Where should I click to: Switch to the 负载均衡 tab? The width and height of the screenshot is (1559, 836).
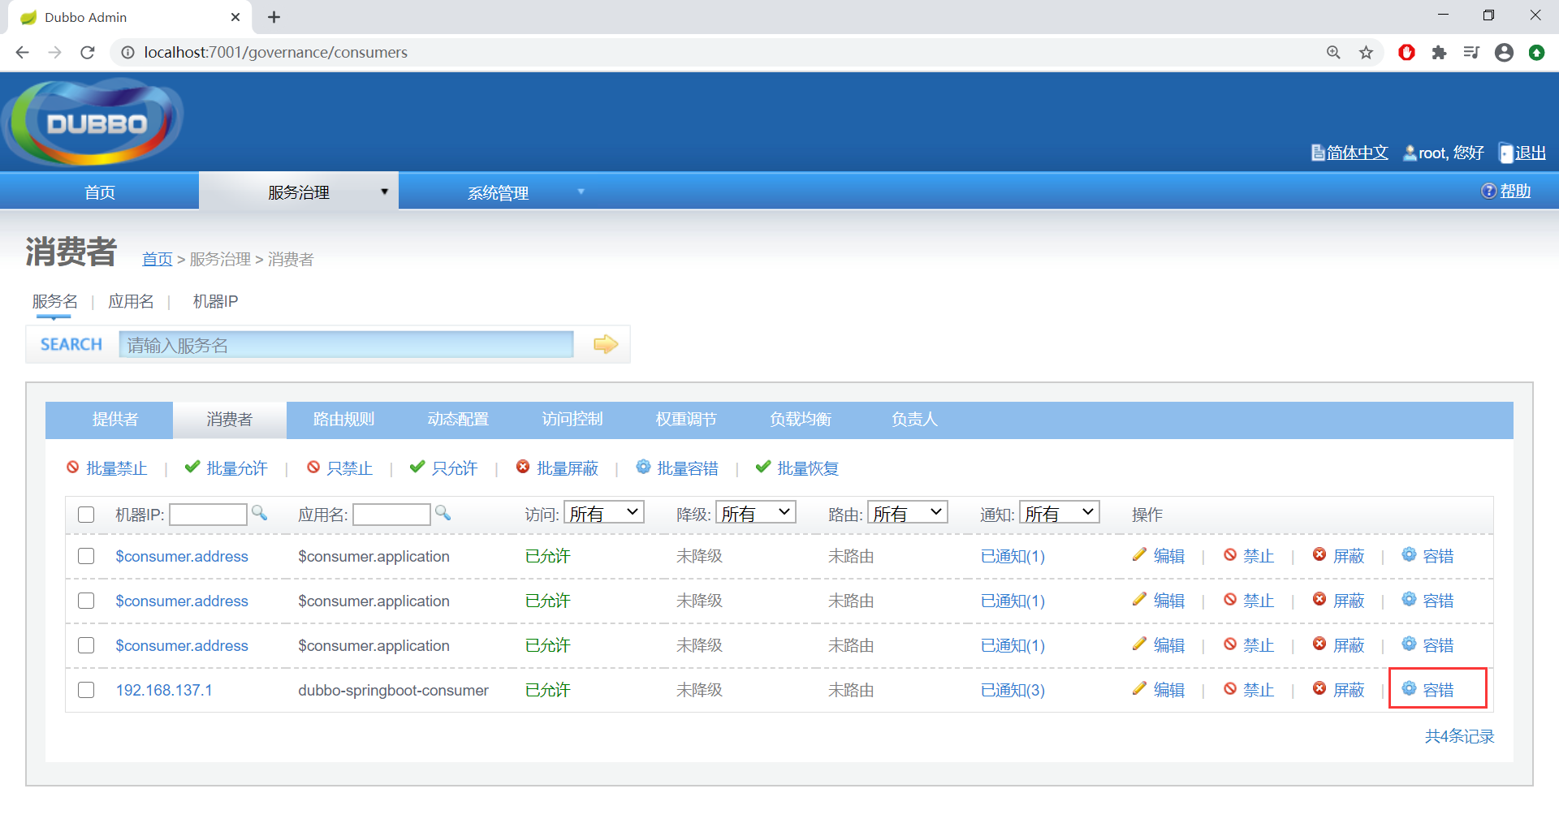click(x=801, y=420)
